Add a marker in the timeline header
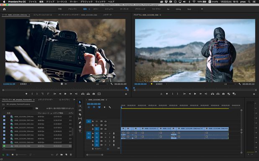This screenshot has height=161, width=259. pyautogui.click(x=104, y=107)
